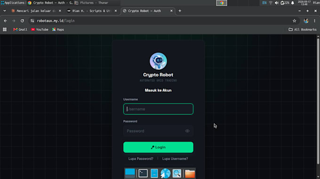
Task: Open the Lupa Username? link
Action: coord(175,159)
